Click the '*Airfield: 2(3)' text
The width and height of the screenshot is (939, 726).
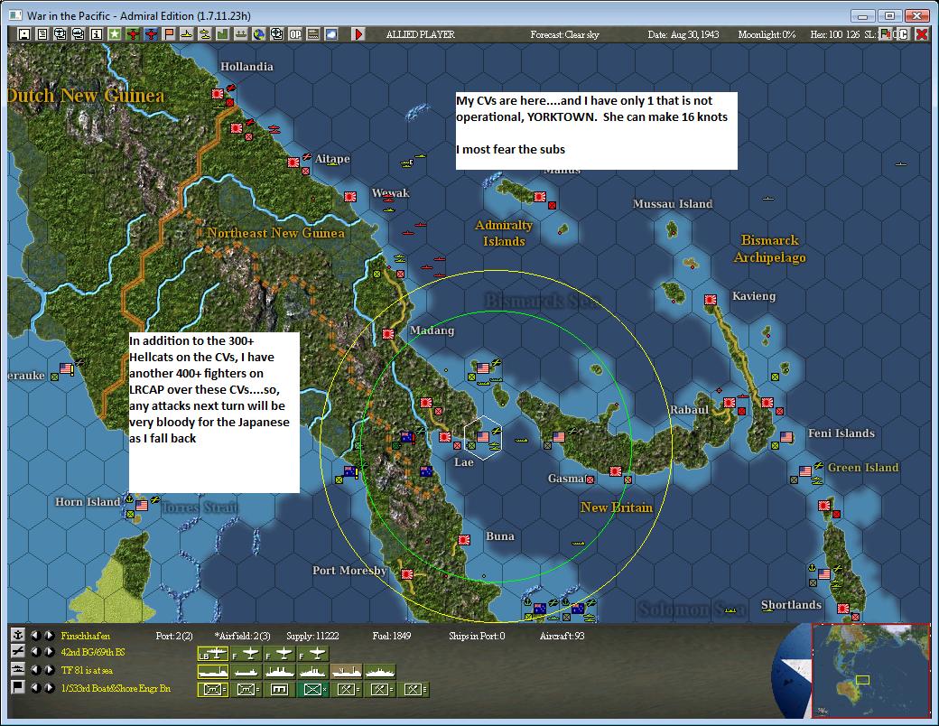(243, 636)
